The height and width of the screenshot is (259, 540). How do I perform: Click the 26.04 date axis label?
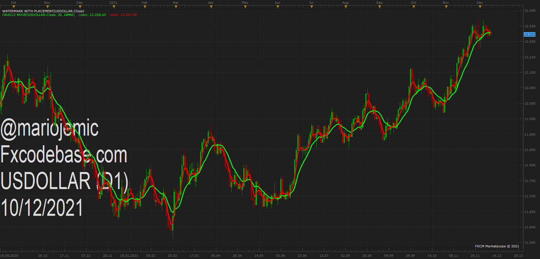coord(237,256)
